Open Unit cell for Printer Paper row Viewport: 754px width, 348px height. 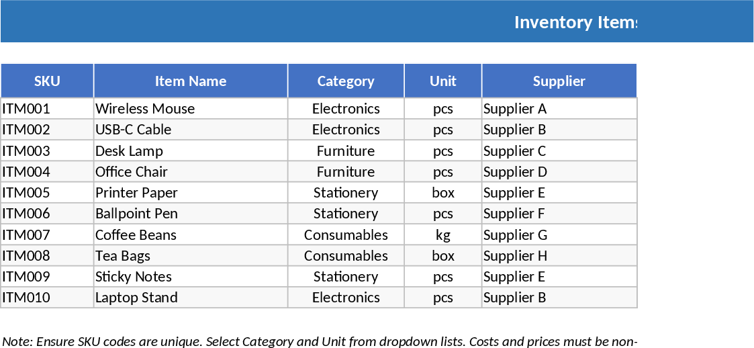[x=443, y=193]
